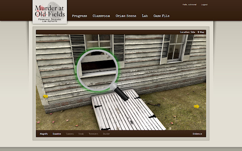This screenshot has width=242, height=151.
Task: Select the Tweezers tool
Action: [x=93, y=134]
